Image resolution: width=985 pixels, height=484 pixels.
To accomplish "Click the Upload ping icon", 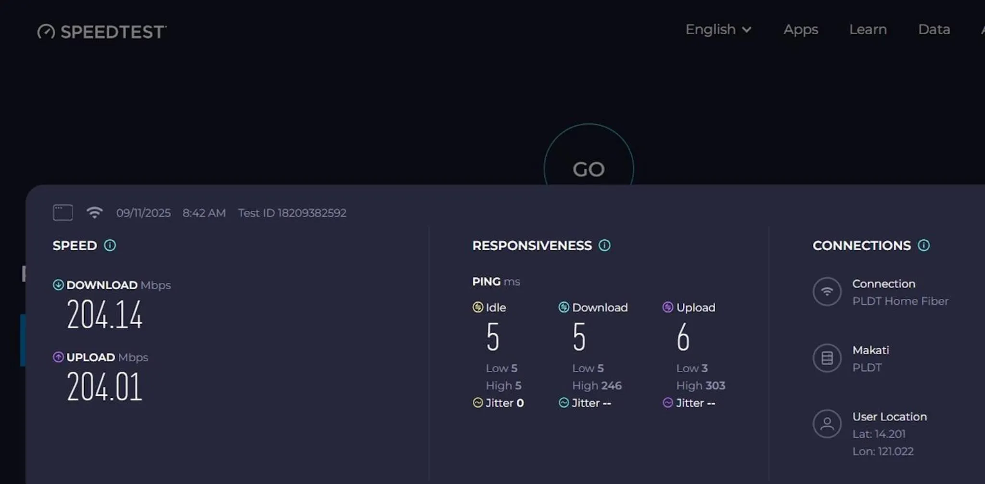I will click(x=667, y=307).
